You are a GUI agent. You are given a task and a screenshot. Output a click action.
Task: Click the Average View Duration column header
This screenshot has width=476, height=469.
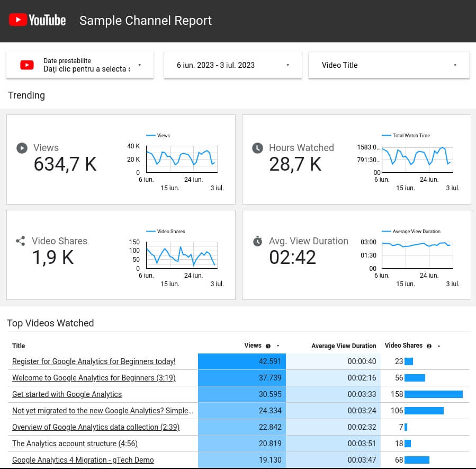pos(344,346)
